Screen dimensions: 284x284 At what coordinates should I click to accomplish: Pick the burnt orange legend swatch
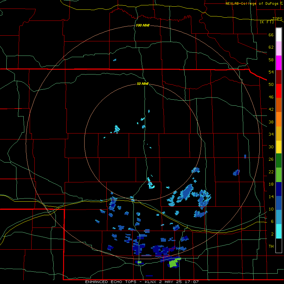coord(279,105)
